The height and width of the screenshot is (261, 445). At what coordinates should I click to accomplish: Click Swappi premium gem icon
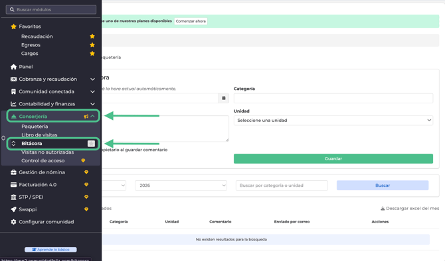click(86, 209)
